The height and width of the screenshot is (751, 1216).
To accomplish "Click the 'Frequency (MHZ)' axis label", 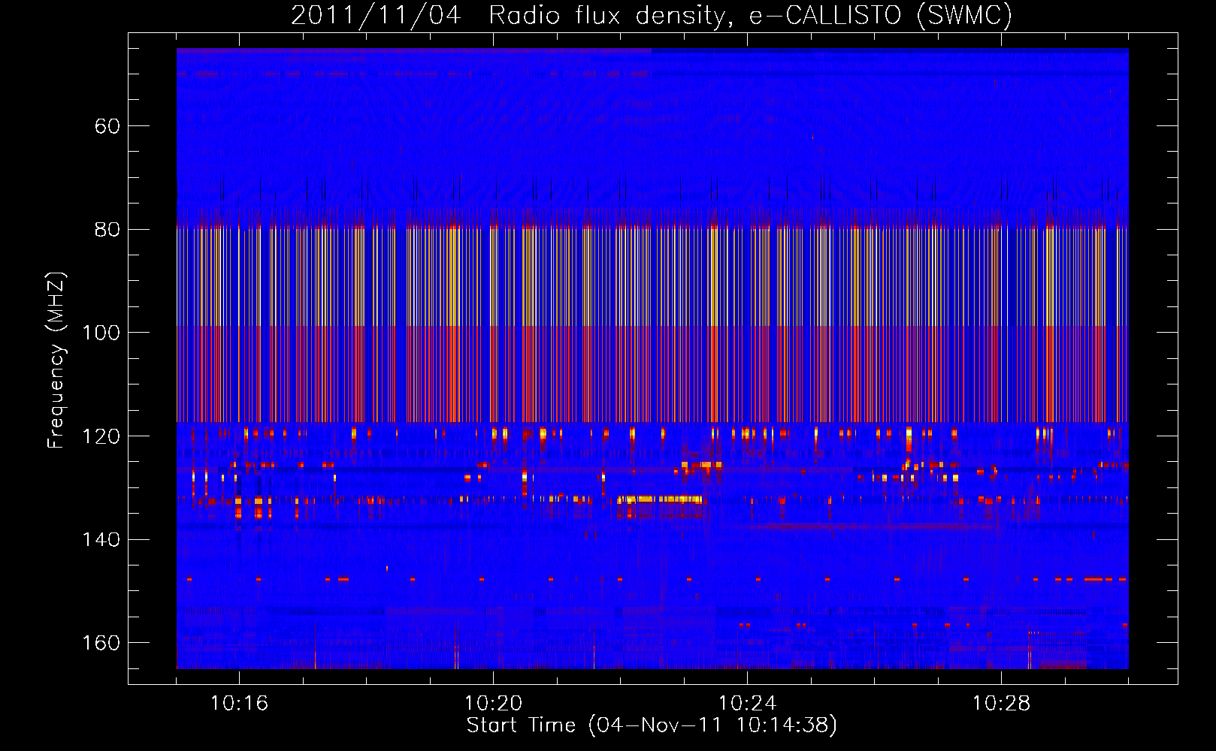I will 56,360.
